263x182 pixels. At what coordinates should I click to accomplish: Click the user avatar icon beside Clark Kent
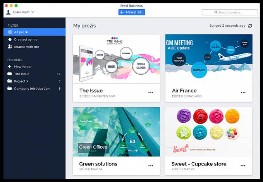point(8,12)
